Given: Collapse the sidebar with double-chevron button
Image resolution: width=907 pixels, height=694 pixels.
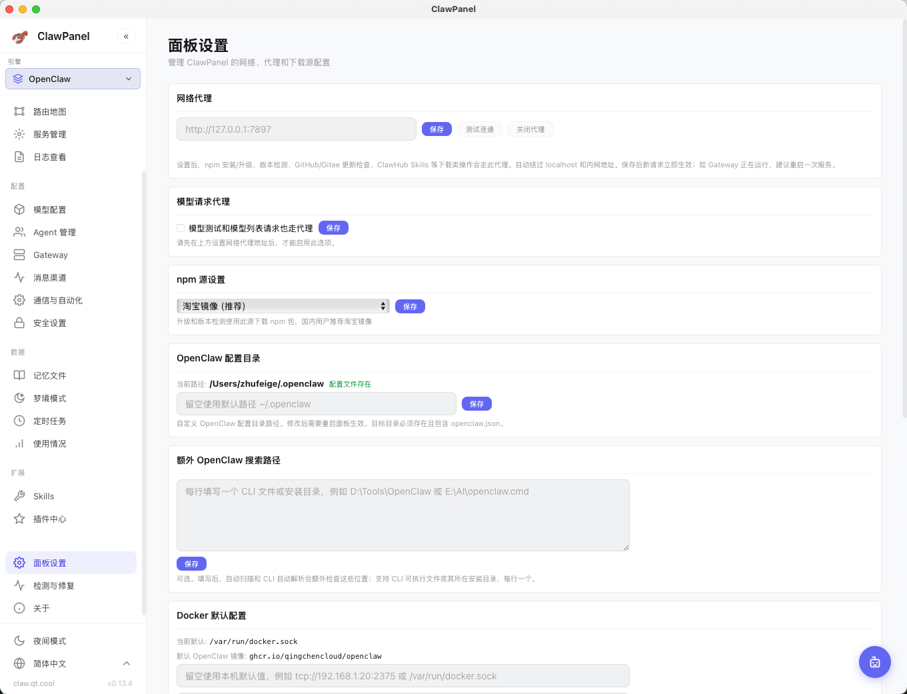Looking at the screenshot, I should click(126, 37).
